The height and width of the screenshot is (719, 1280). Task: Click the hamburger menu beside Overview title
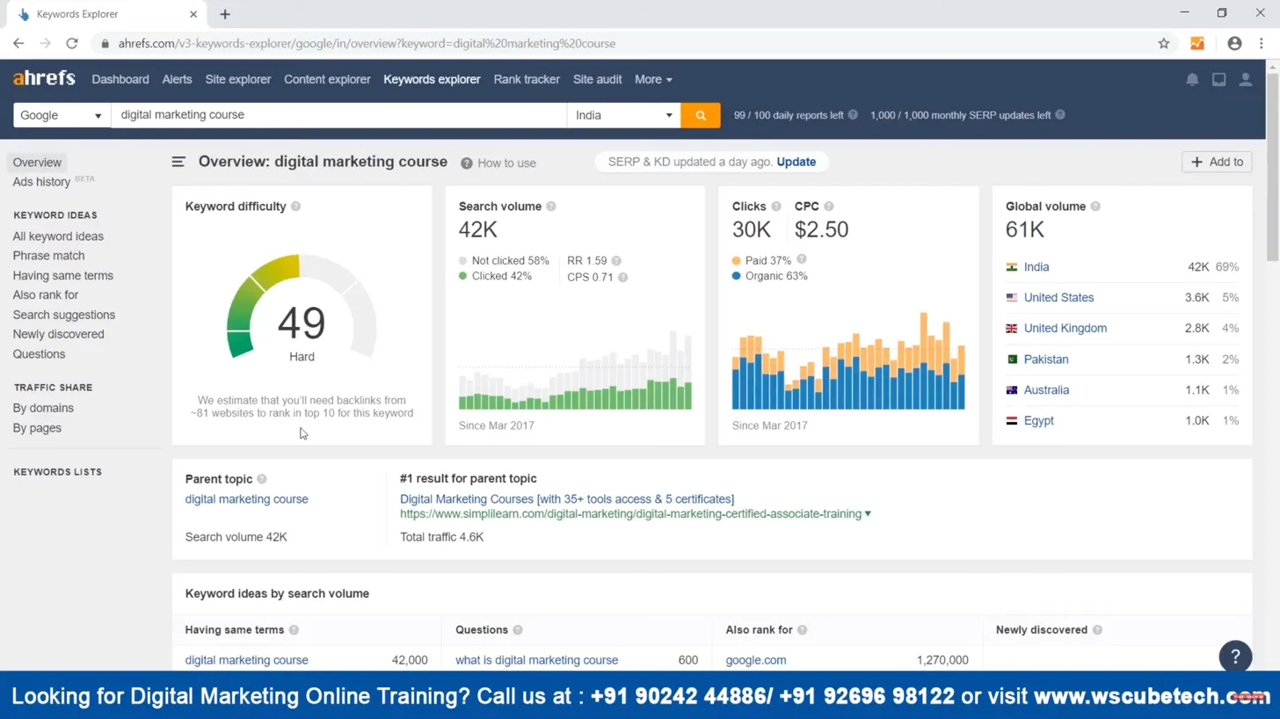[x=178, y=162]
